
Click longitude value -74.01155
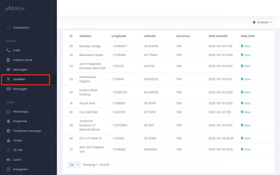[x=118, y=138]
